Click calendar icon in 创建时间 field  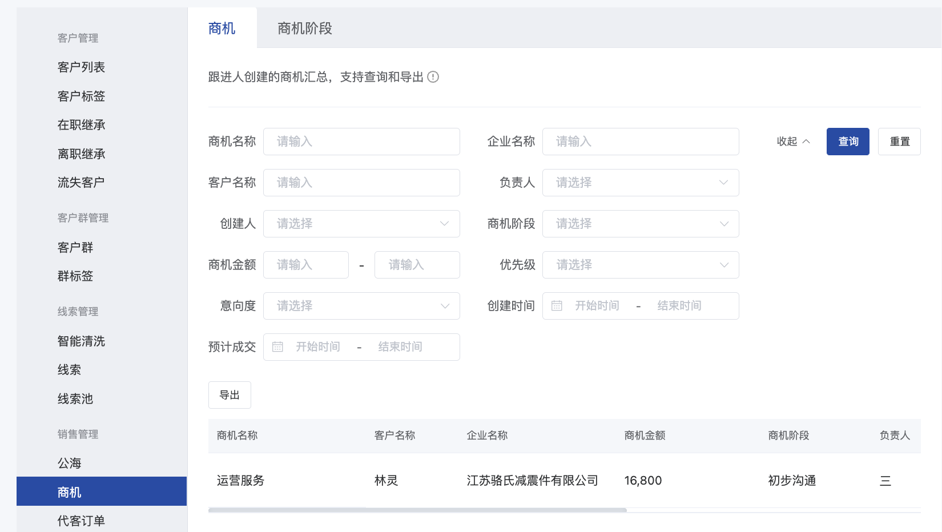click(557, 306)
